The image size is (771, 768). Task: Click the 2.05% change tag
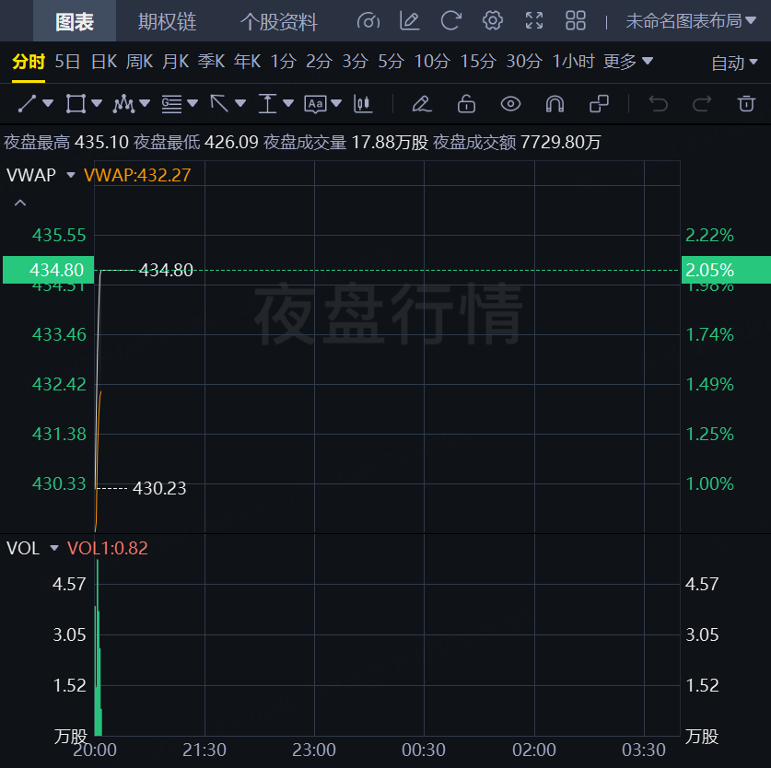[x=726, y=270]
